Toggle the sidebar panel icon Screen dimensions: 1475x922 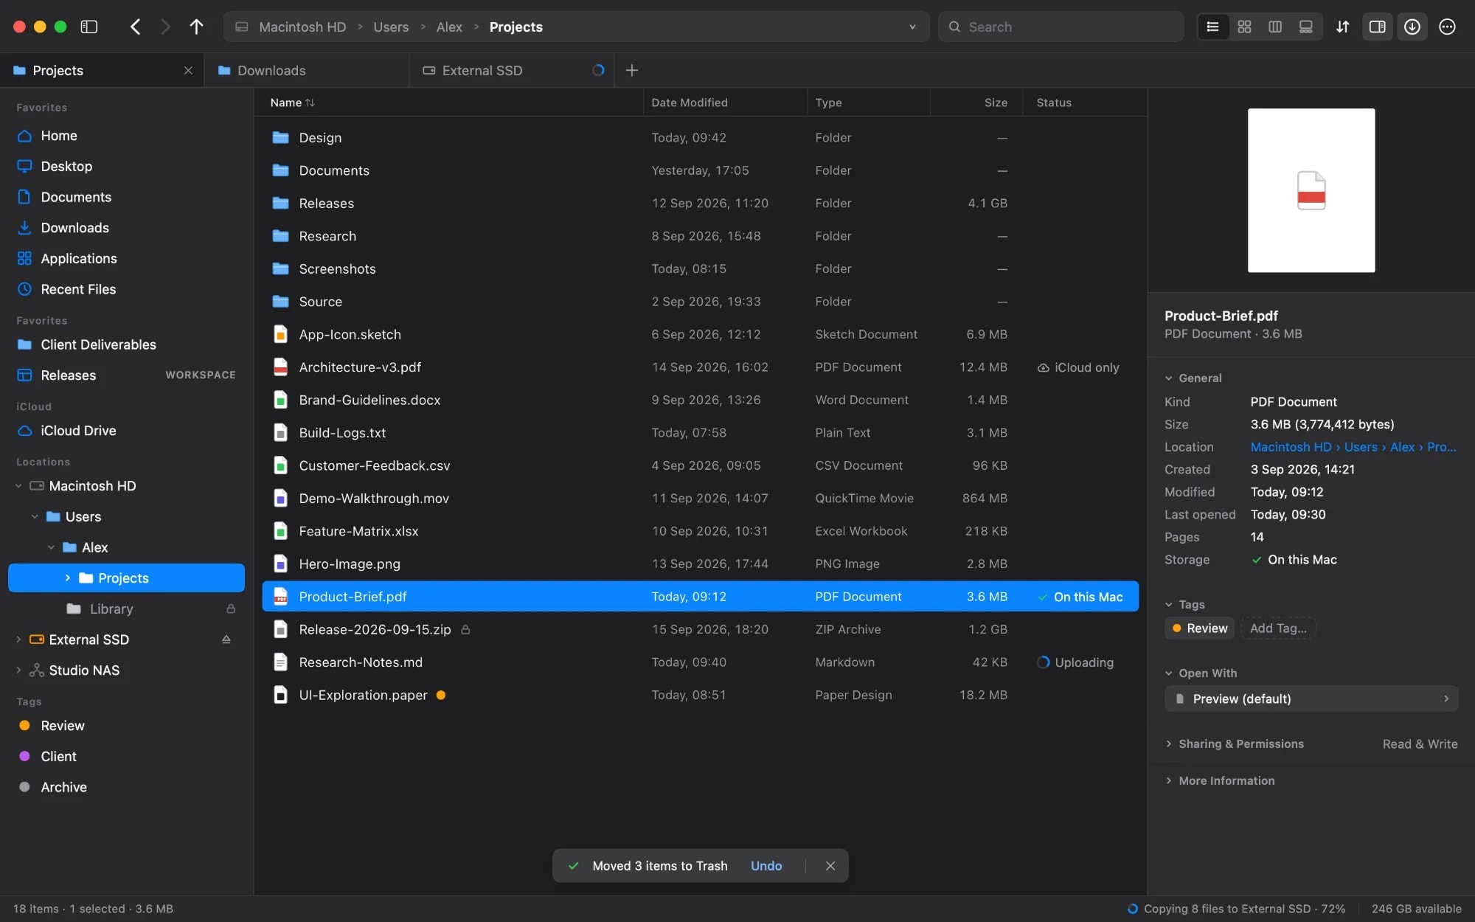click(x=89, y=27)
